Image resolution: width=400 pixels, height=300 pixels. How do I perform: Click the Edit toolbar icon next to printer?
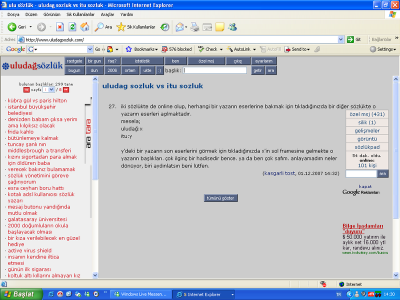[207, 27]
